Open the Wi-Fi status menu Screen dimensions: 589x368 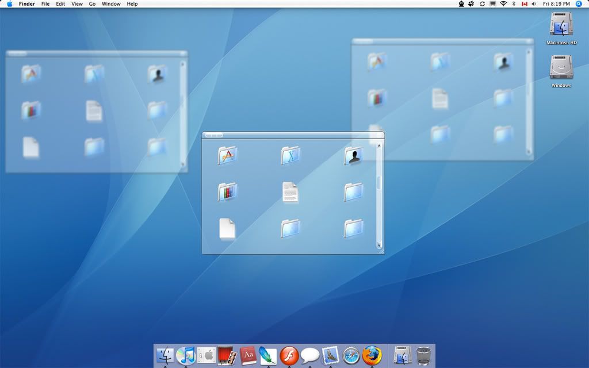click(503, 4)
